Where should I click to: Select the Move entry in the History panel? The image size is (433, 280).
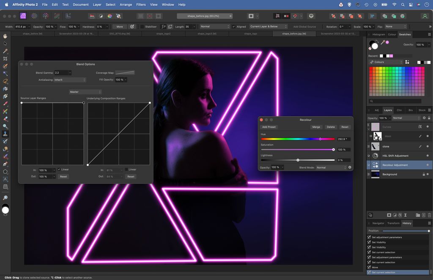coord(375,267)
